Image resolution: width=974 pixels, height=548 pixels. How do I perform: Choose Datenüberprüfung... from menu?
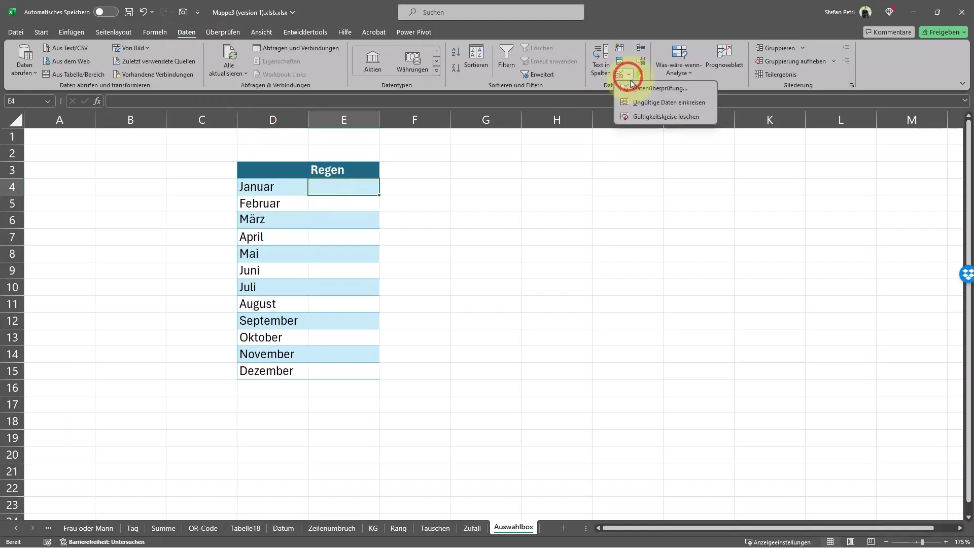(x=666, y=88)
